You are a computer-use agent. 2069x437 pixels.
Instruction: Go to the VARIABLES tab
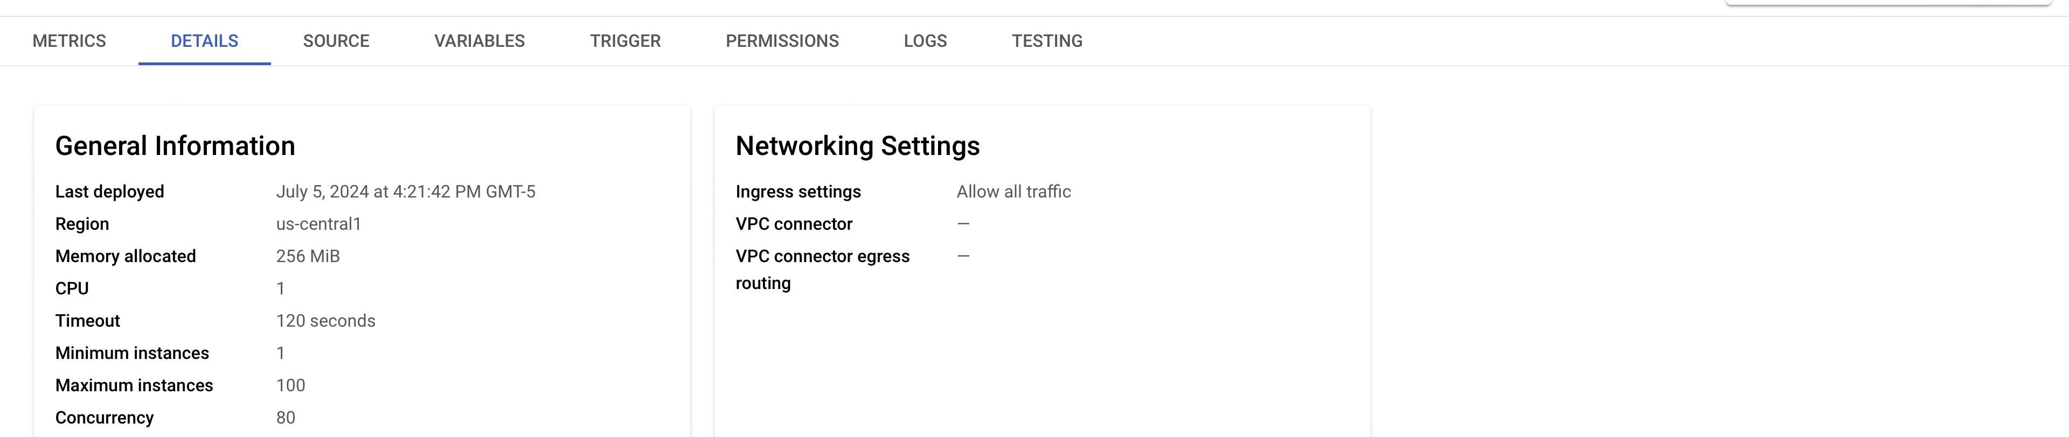[x=480, y=41]
